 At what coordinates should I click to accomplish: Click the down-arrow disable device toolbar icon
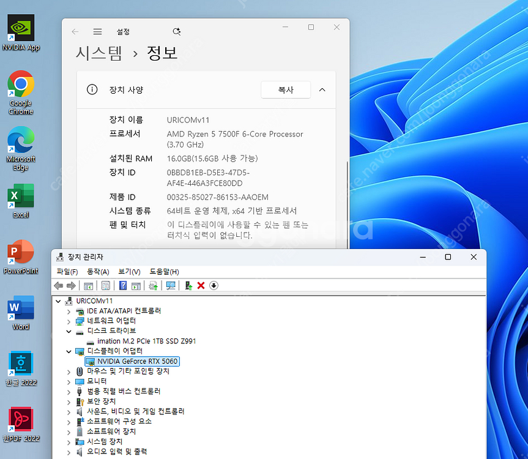pyautogui.click(x=214, y=286)
